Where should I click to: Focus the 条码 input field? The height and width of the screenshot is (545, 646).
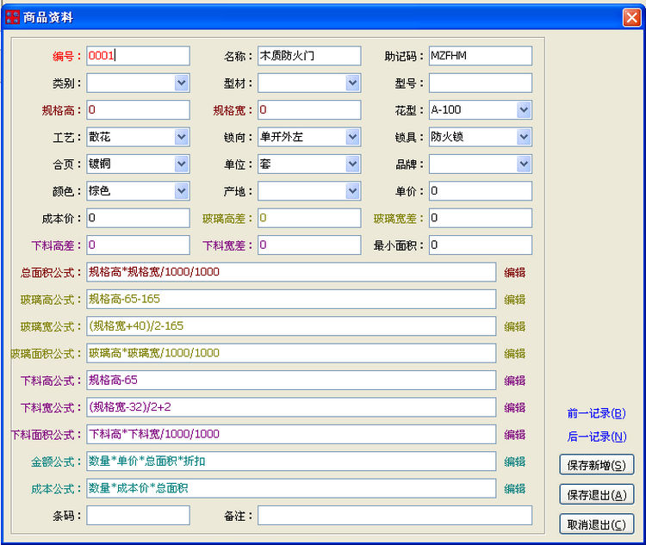(138, 516)
